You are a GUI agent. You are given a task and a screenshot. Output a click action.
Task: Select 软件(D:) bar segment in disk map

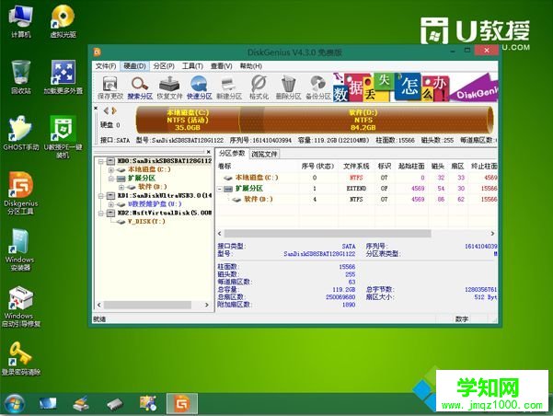[366, 120]
